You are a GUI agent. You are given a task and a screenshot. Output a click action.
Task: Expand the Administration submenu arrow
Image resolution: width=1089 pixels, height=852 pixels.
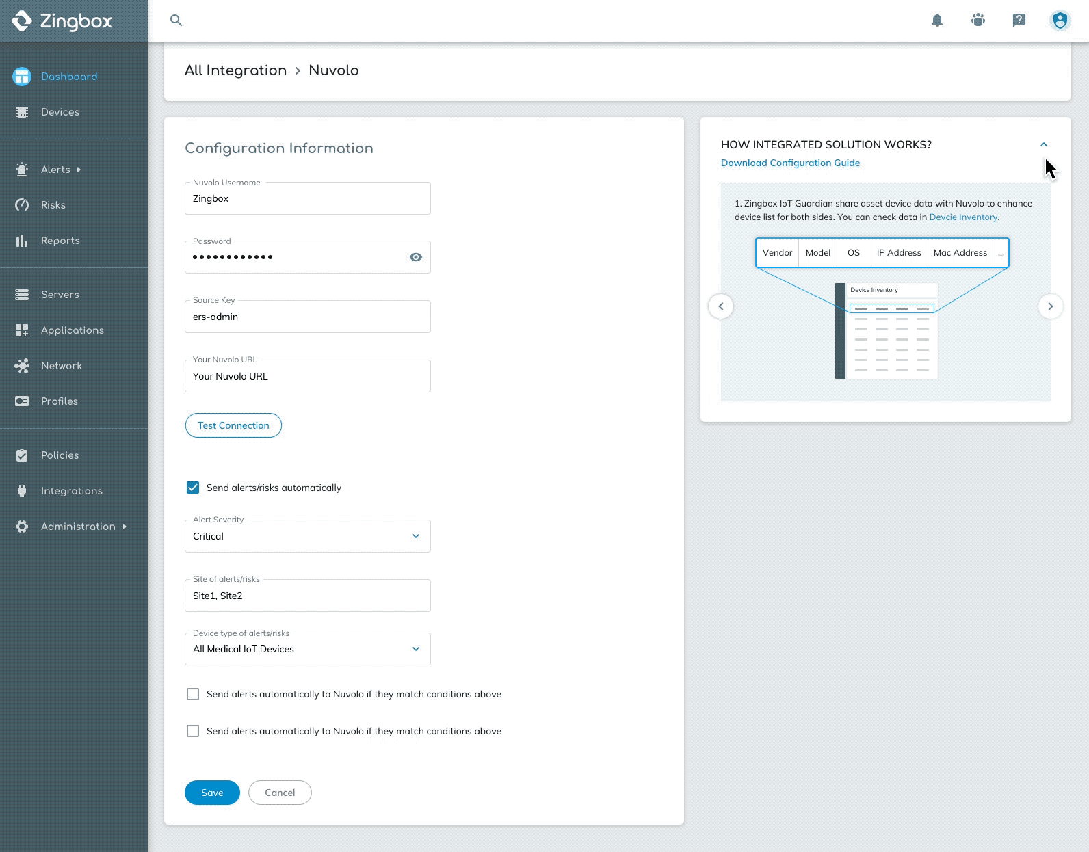124,527
